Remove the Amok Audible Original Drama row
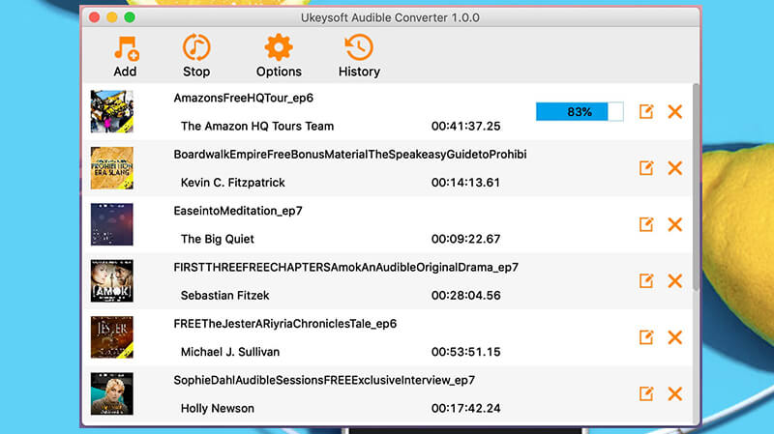 pos(674,280)
